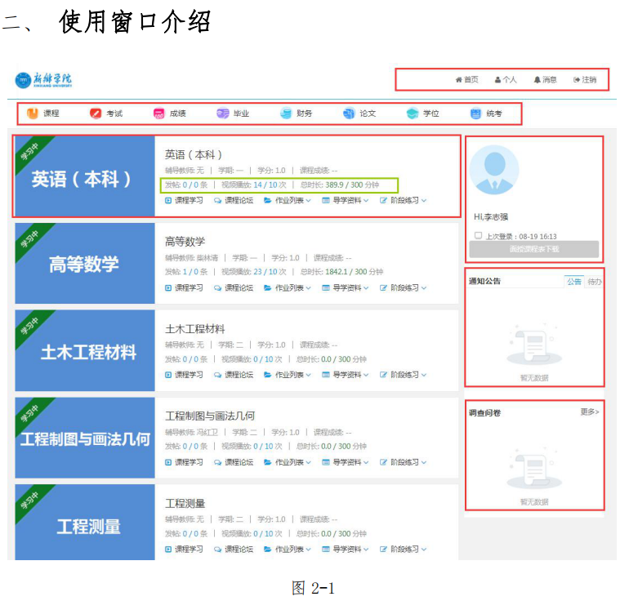The height and width of the screenshot is (601, 620).
Task: Click the 通知公告 heading
Action: [484, 282]
